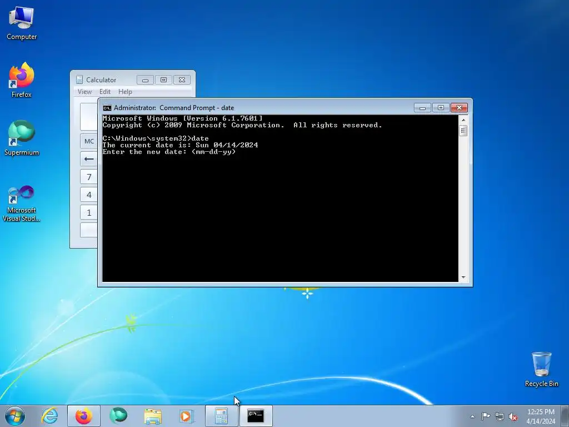Click the 1 key in Calculator
This screenshot has width=569, height=427.
[x=89, y=212]
